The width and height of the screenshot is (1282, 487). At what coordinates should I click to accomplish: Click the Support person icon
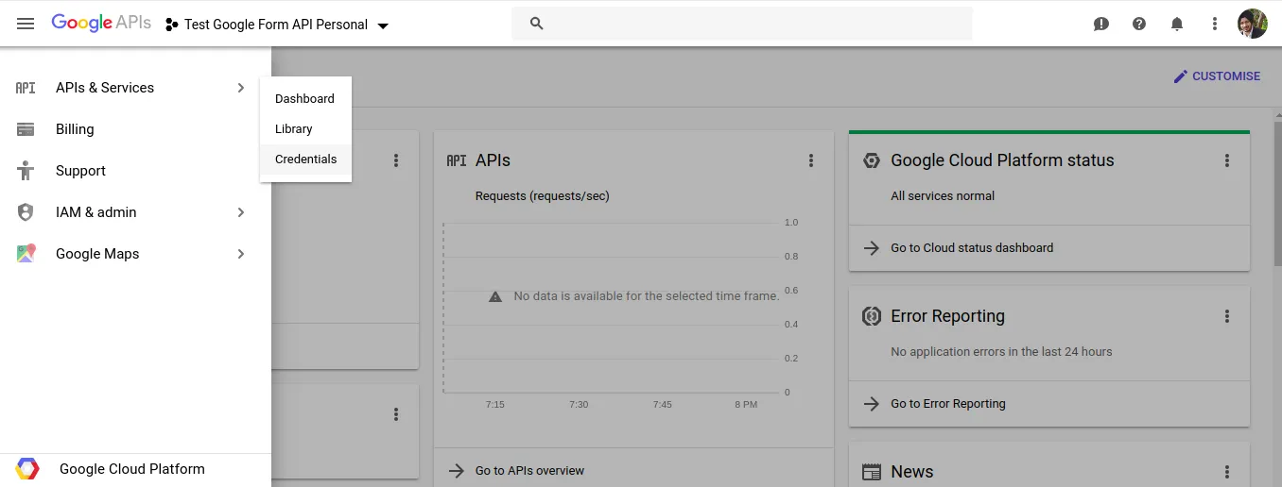[x=26, y=171]
